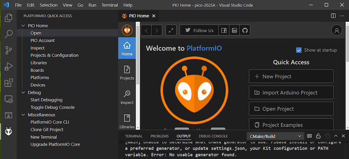
Task: Open the Explorer view in activity bar
Action: [x=8, y=18]
